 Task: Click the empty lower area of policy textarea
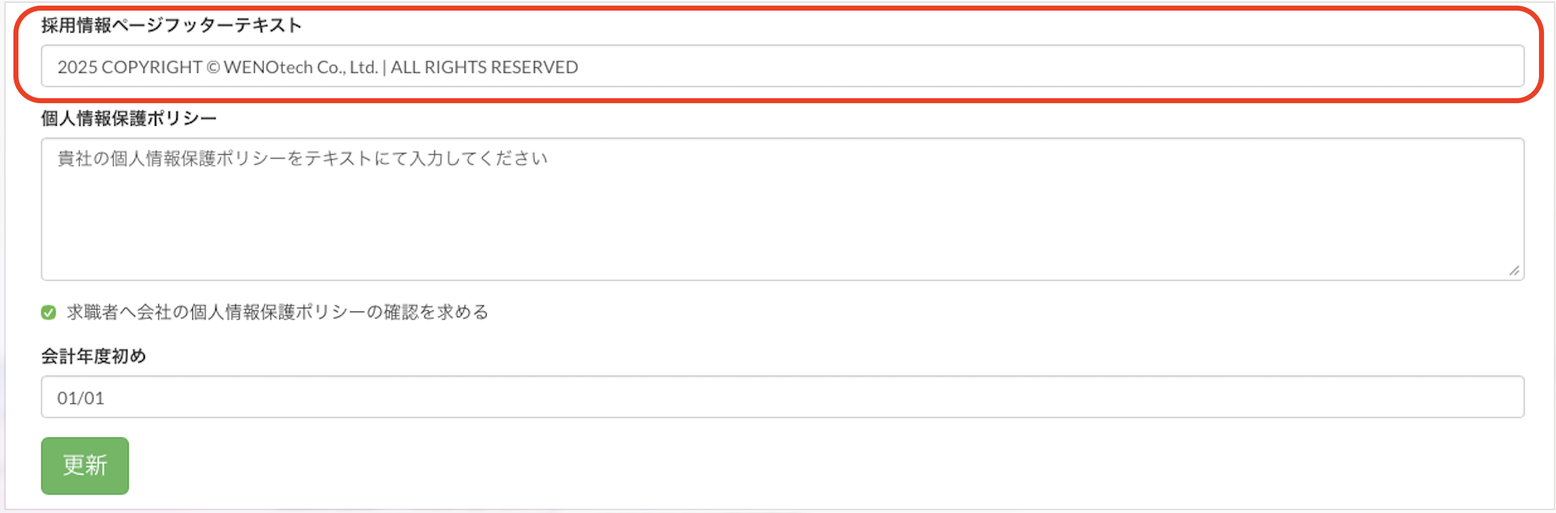pos(782,240)
